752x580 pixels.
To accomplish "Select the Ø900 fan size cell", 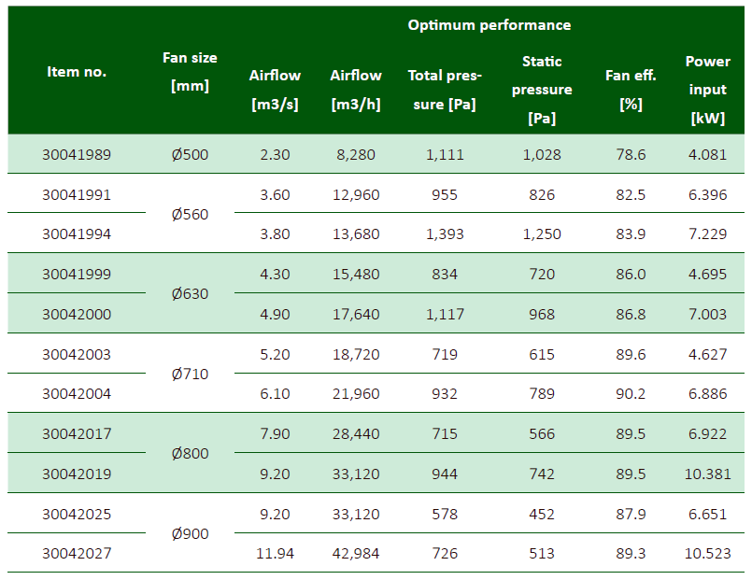I will tap(190, 534).
